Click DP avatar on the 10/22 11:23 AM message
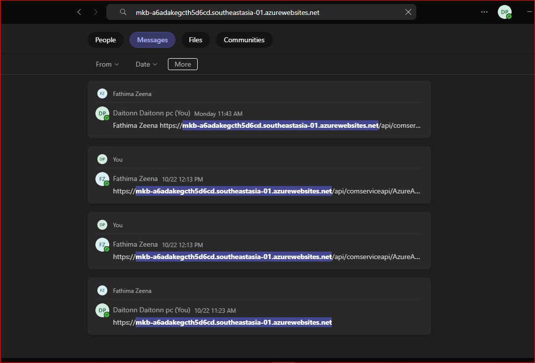This screenshot has width=535, height=363. click(102, 310)
